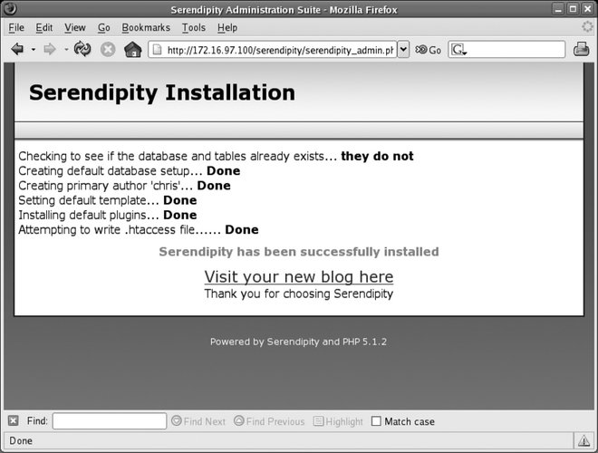Click 'Installing default plugins' line

(108, 215)
